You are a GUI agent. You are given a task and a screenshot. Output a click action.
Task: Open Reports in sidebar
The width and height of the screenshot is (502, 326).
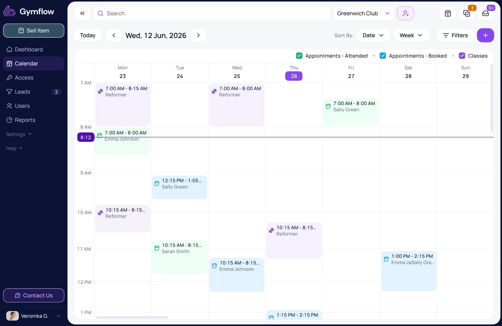tap(34, 120)
